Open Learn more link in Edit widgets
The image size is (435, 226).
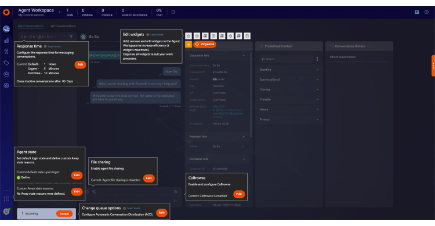[x=157, y=35]
